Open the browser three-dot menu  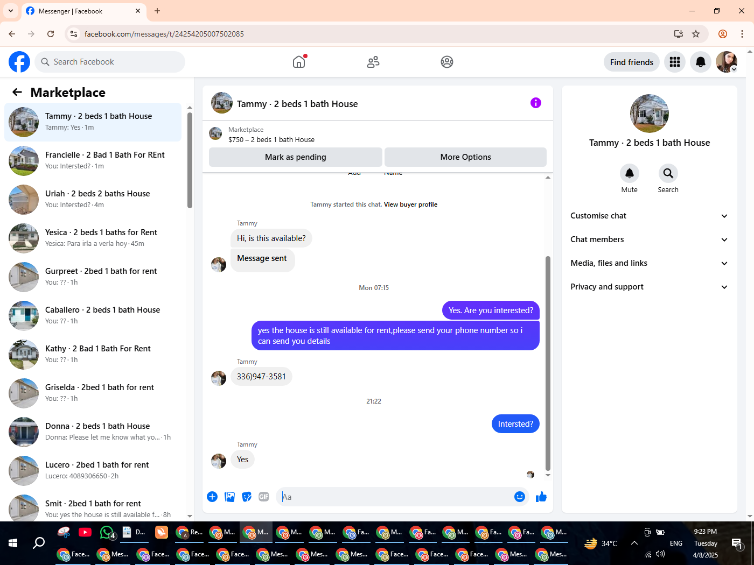(x=742, y=34)
